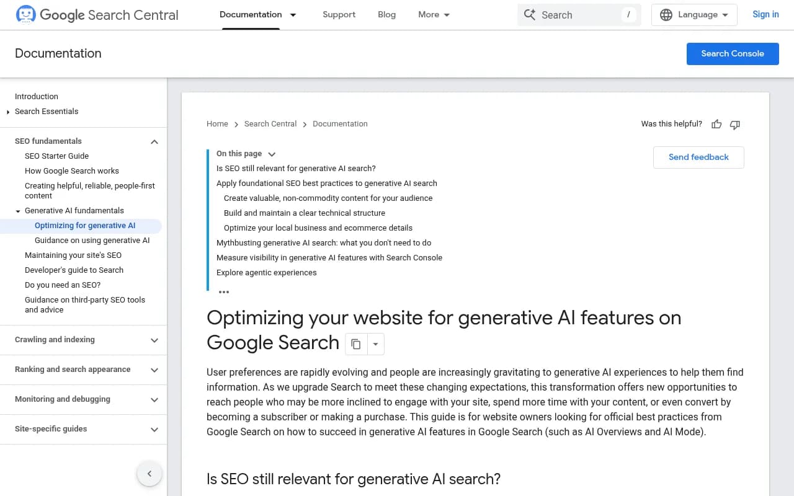Click the Home breadcrumb link

click(217, 124)
